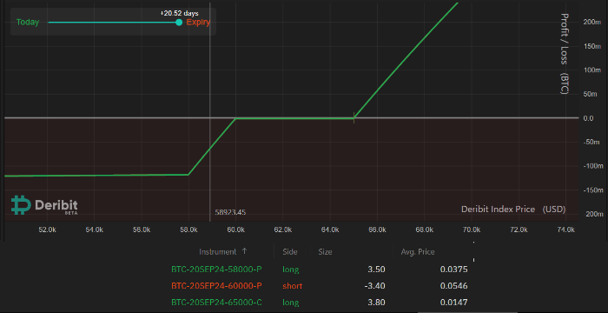Click the 0.0 profit axis label
This screenshot has width=608, height=313.
tap(588, 118)
